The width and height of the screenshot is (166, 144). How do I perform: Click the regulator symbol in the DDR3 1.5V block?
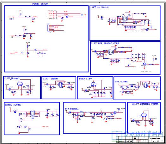[x=94, y=84]
